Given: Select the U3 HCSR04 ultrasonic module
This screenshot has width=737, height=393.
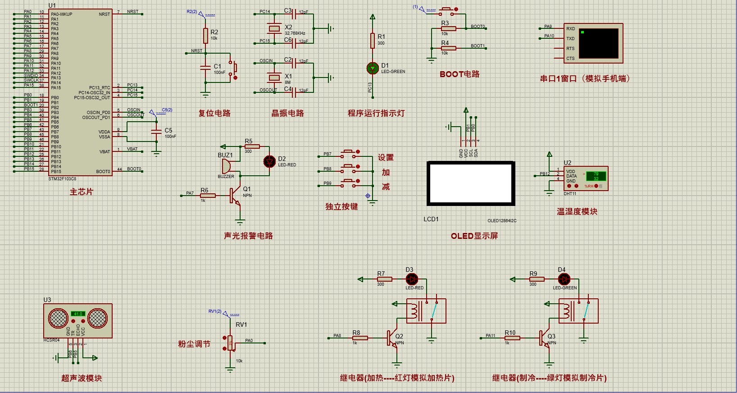Looking at the screenshot, I should [78, 320].
